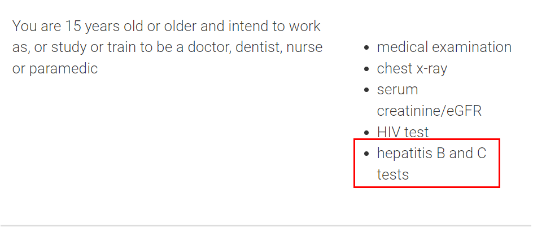Select the 'chest x-ray' list entry

[412, 69]
